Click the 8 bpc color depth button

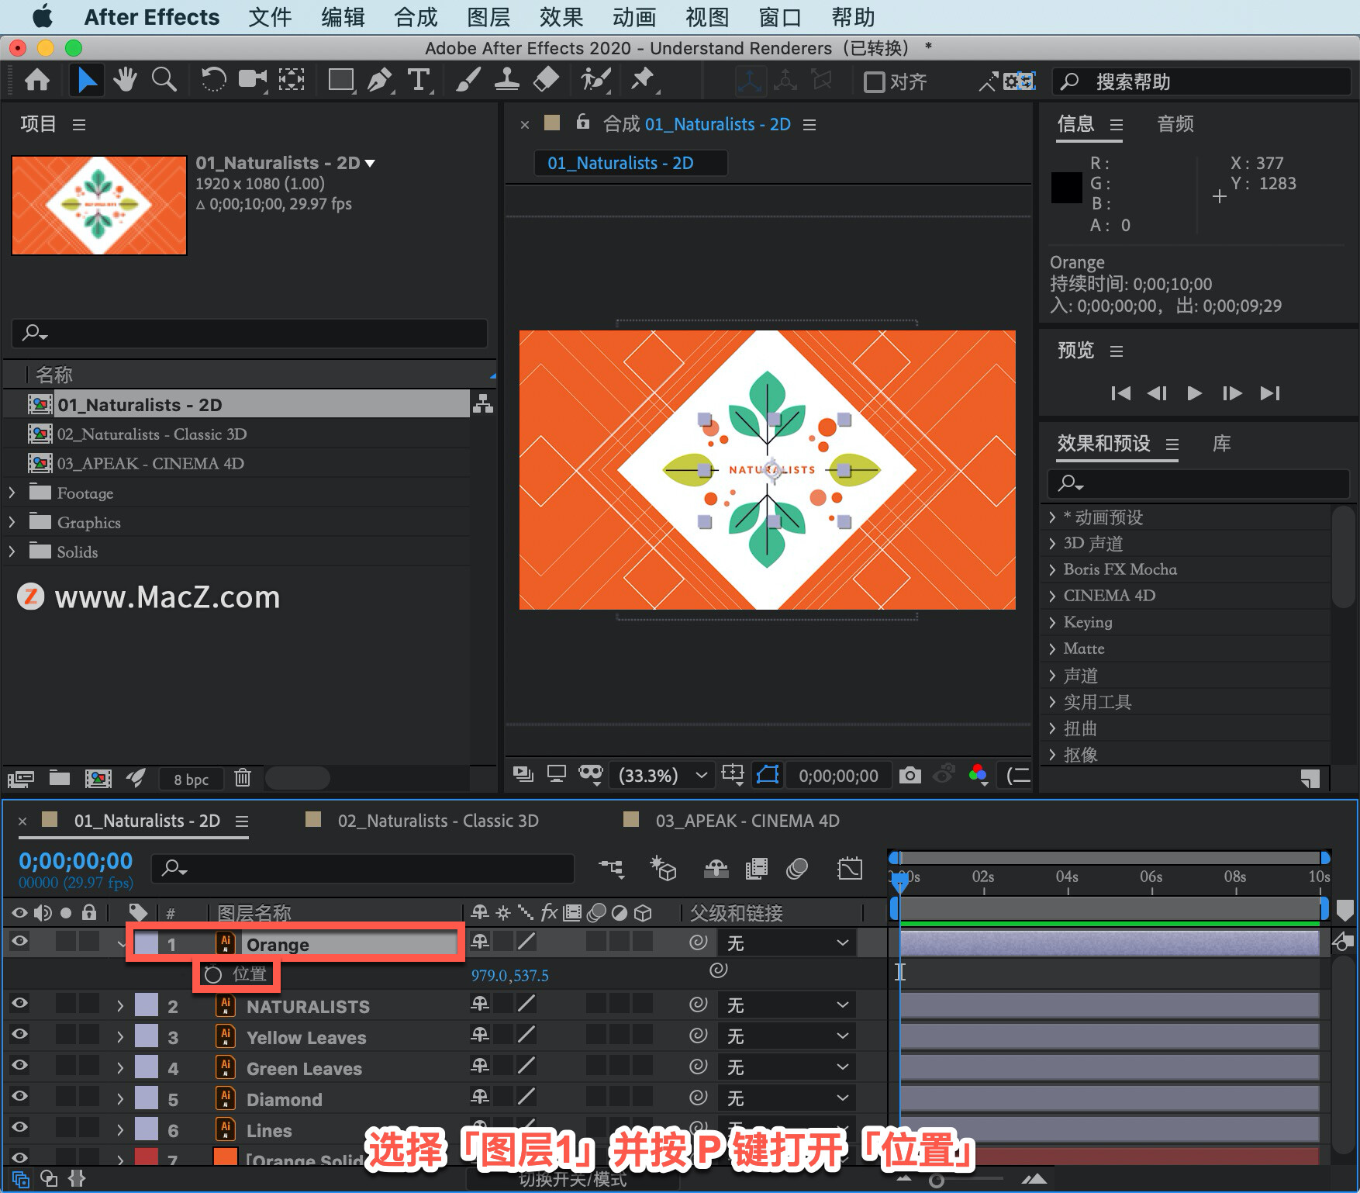(191, 779)
